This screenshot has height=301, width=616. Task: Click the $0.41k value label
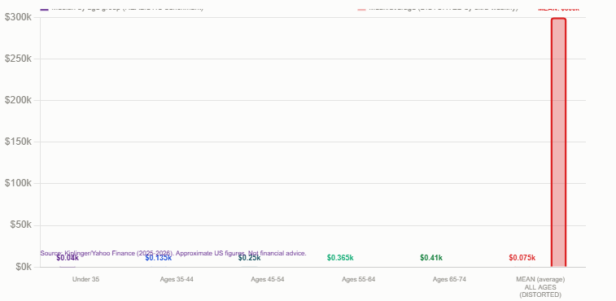(431, 258)
